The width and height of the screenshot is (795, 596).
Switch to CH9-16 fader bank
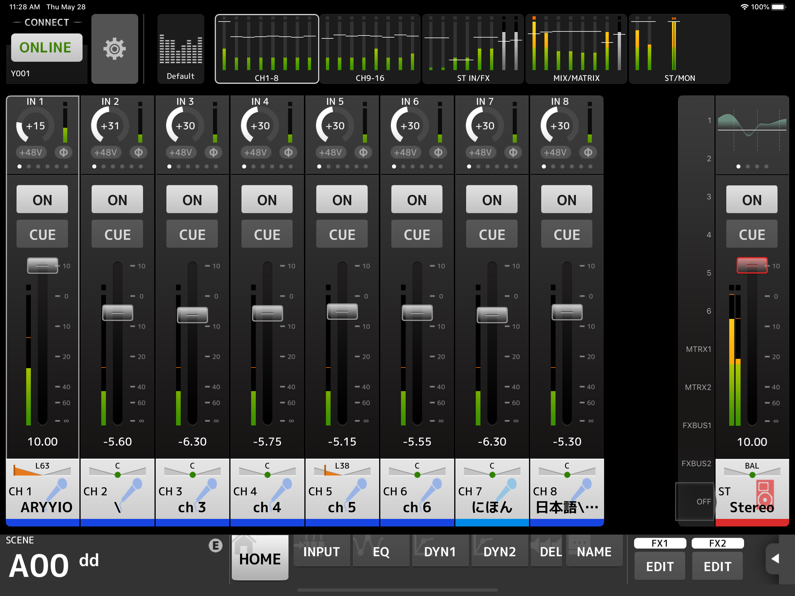point(370,49)
